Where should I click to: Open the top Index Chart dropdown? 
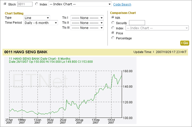pos(80,4)
